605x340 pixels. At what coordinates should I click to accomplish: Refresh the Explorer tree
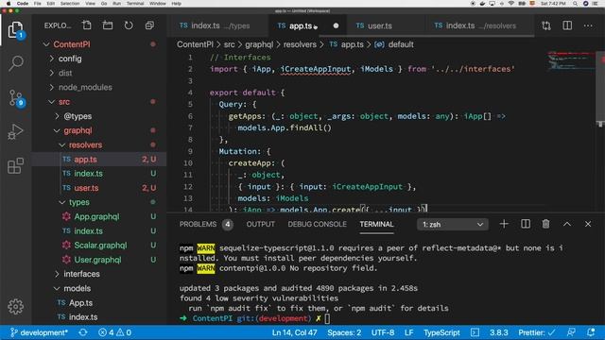coord(129,25)
